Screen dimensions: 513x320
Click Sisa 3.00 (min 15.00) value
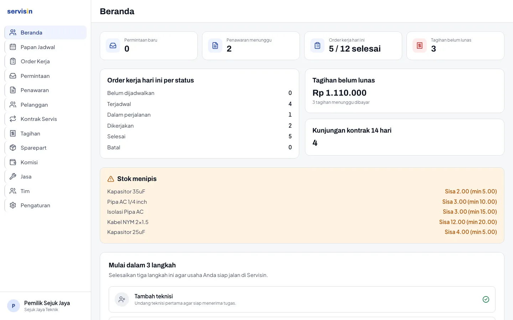[x=470, y=212]
